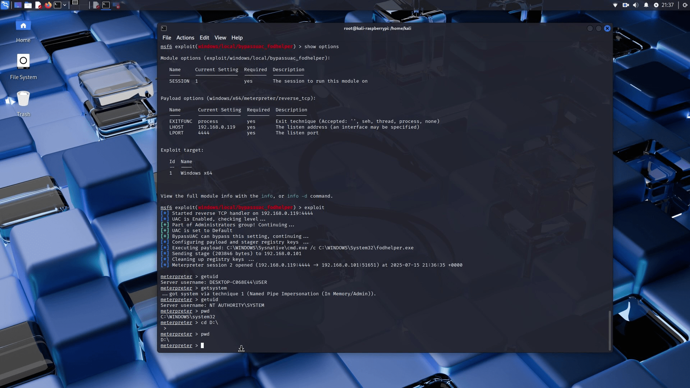
Task: Click the 21:37 clock
Action: 667,5
